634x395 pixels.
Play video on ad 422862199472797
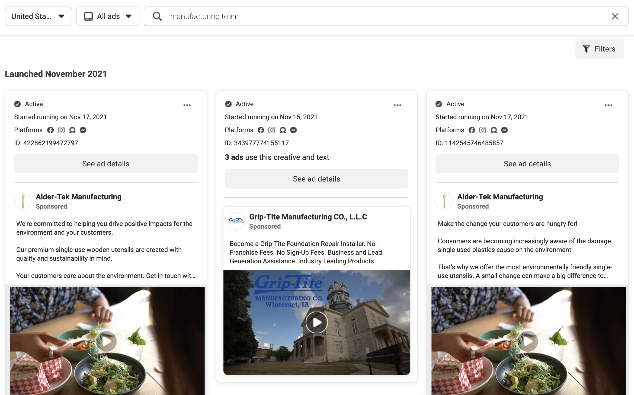click(106, 341)
